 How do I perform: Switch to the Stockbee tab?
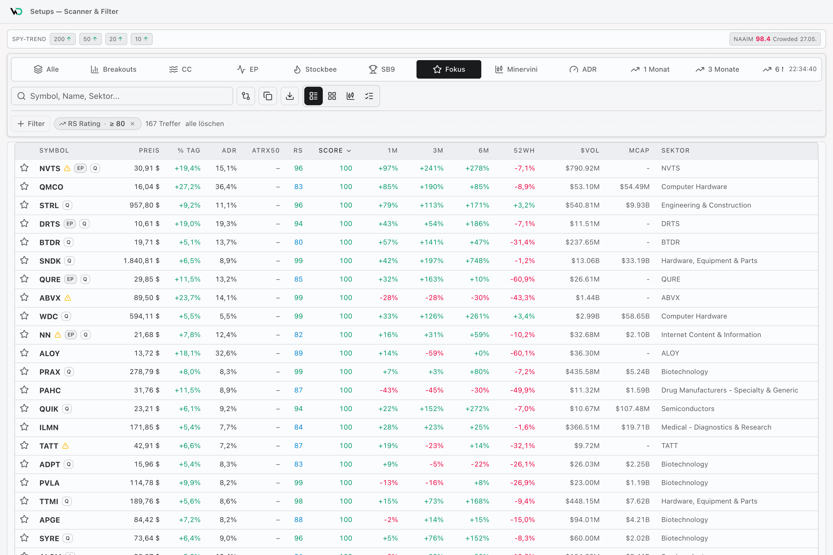(315, 69)
